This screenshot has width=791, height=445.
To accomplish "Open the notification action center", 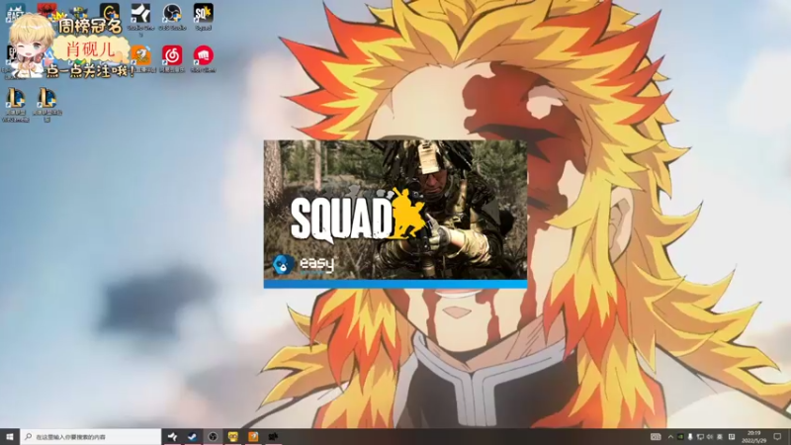I will click(778, 437).
